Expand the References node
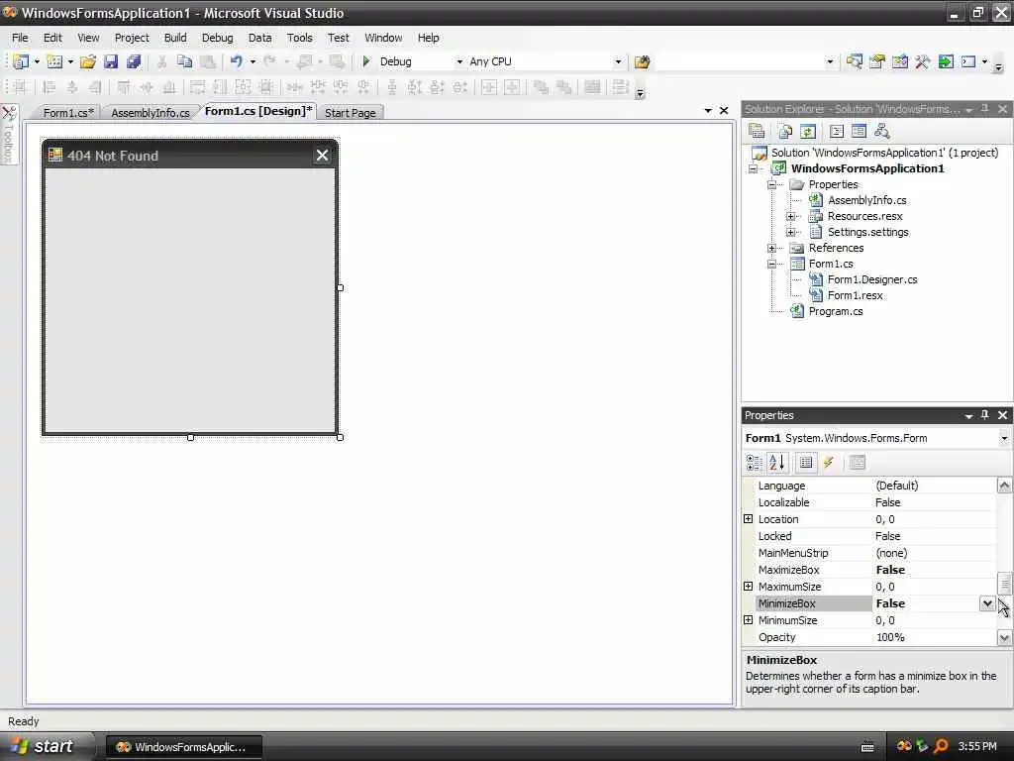Image resolution: width=1014 pixels, height=761 pixels. pos(771,248)
